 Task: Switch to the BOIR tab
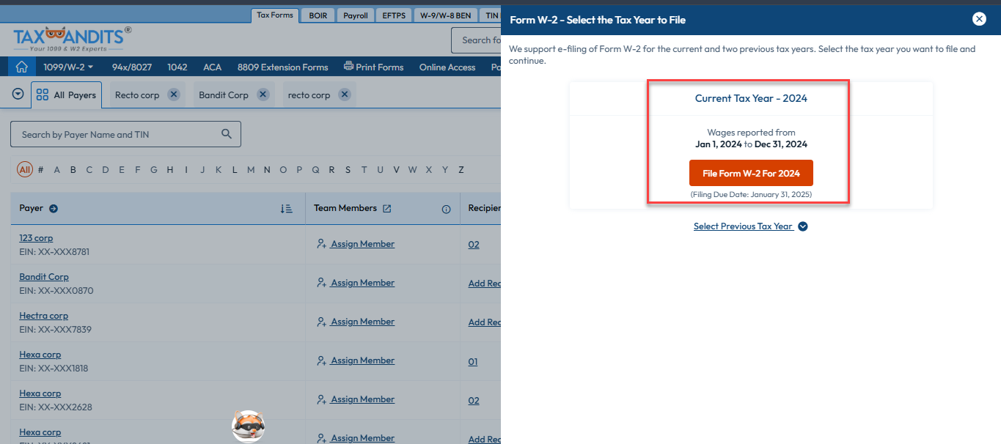tap(318, 15)
